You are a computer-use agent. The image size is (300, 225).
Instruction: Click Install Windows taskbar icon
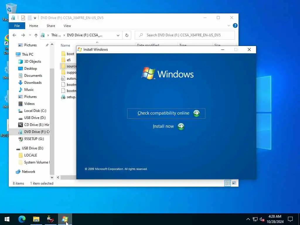click(65, 219)
